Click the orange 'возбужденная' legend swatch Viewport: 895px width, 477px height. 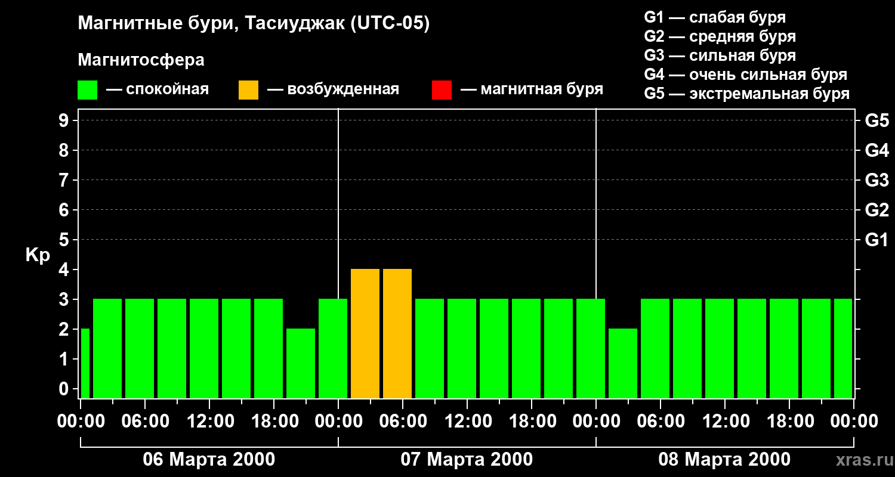coord(248,90)
